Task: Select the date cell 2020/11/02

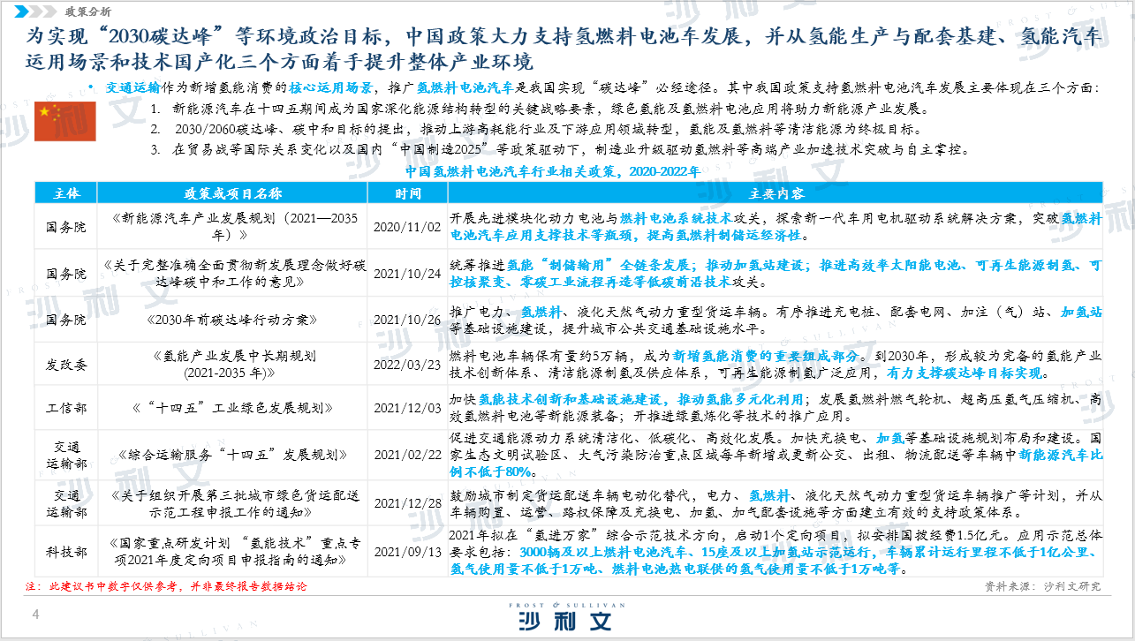Action: [407, 227]
